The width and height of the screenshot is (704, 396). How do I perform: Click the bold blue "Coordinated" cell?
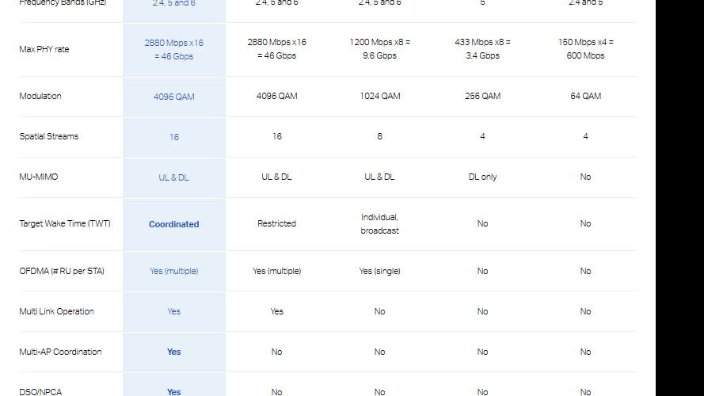(174, 224)
